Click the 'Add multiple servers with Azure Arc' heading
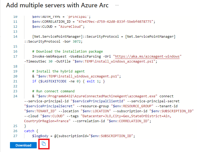 click(57, 5)
